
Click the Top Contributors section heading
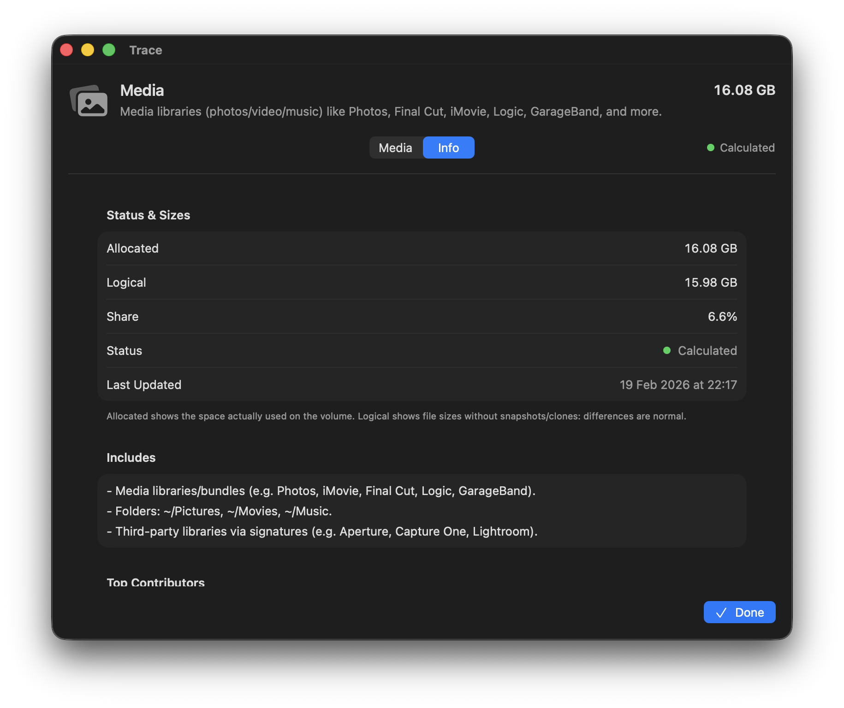point(155,582)
